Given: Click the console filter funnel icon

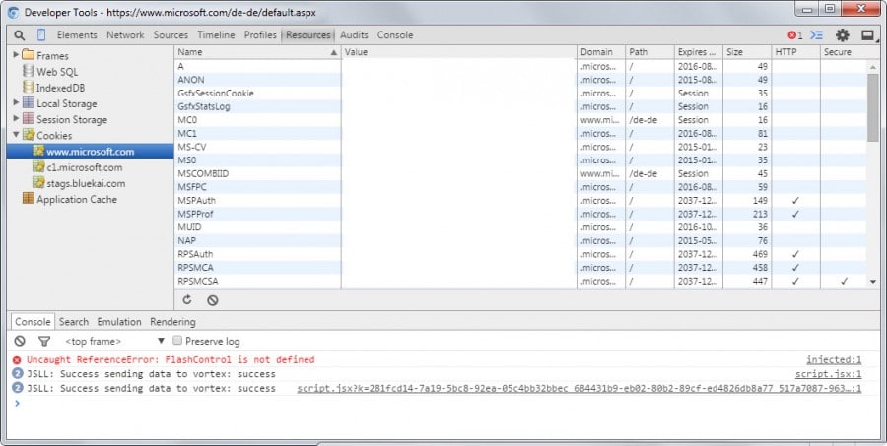Looking at the screenshot, I should (x=43, y=341).
